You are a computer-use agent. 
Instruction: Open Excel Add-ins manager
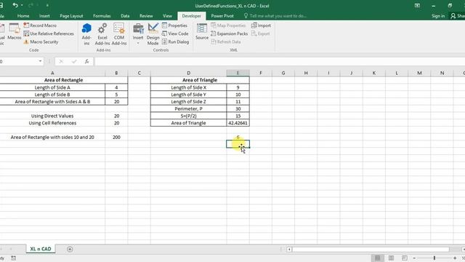pos(102,34)
